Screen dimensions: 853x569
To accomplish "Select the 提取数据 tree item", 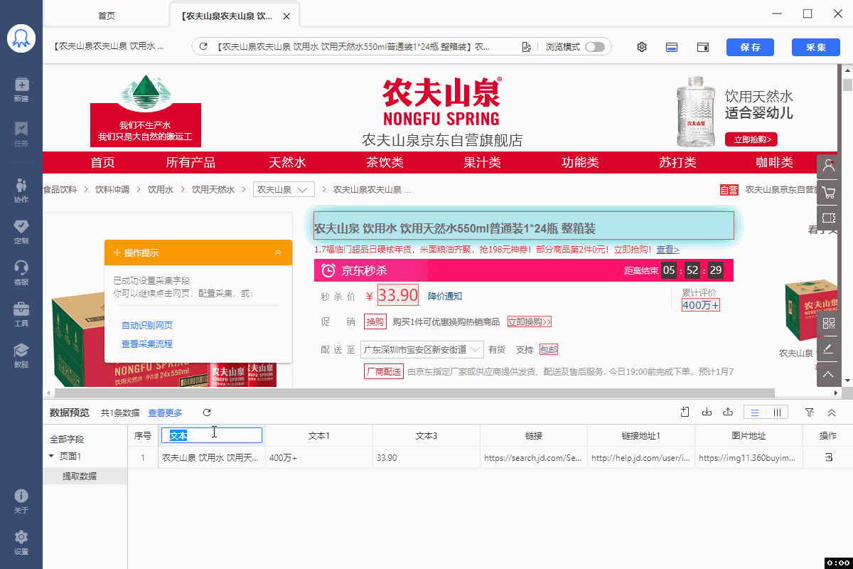I will (80, 476).
